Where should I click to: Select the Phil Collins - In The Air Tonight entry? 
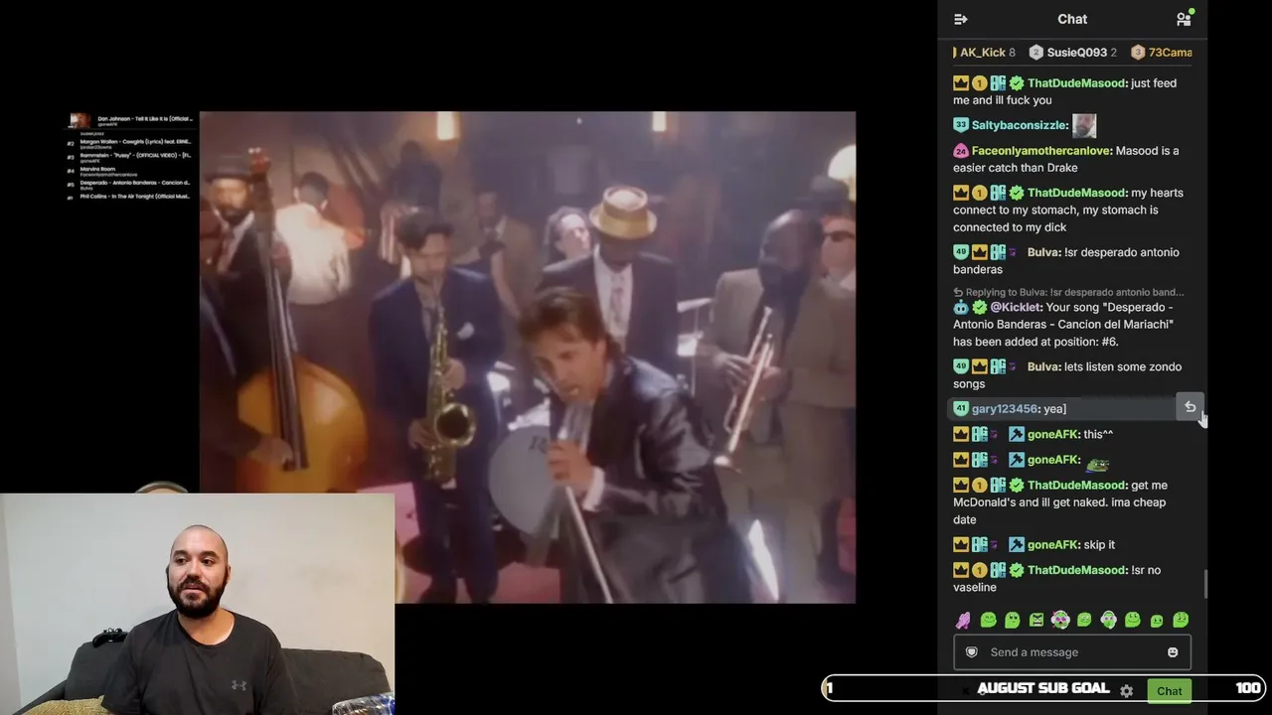coord(130,197)
